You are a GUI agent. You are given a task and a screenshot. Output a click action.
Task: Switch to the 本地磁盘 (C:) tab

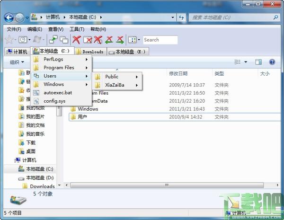point(52,51)
